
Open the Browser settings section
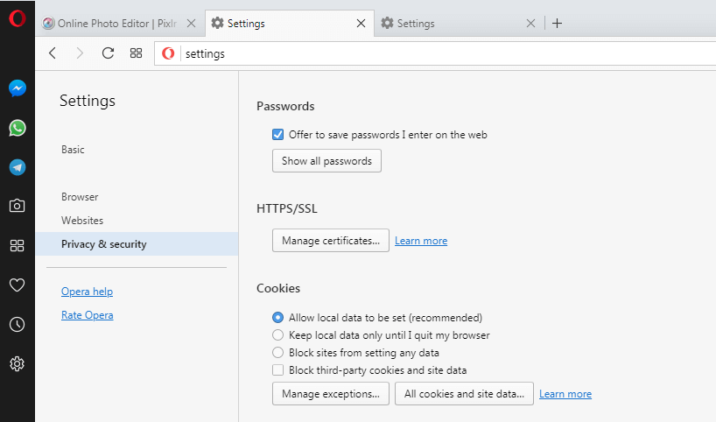coord(80,197)
